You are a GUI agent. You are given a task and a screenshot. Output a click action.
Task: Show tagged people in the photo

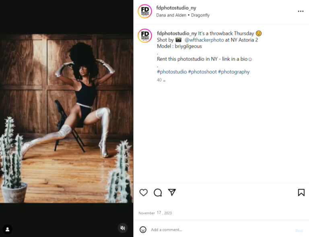pos(7,230)
